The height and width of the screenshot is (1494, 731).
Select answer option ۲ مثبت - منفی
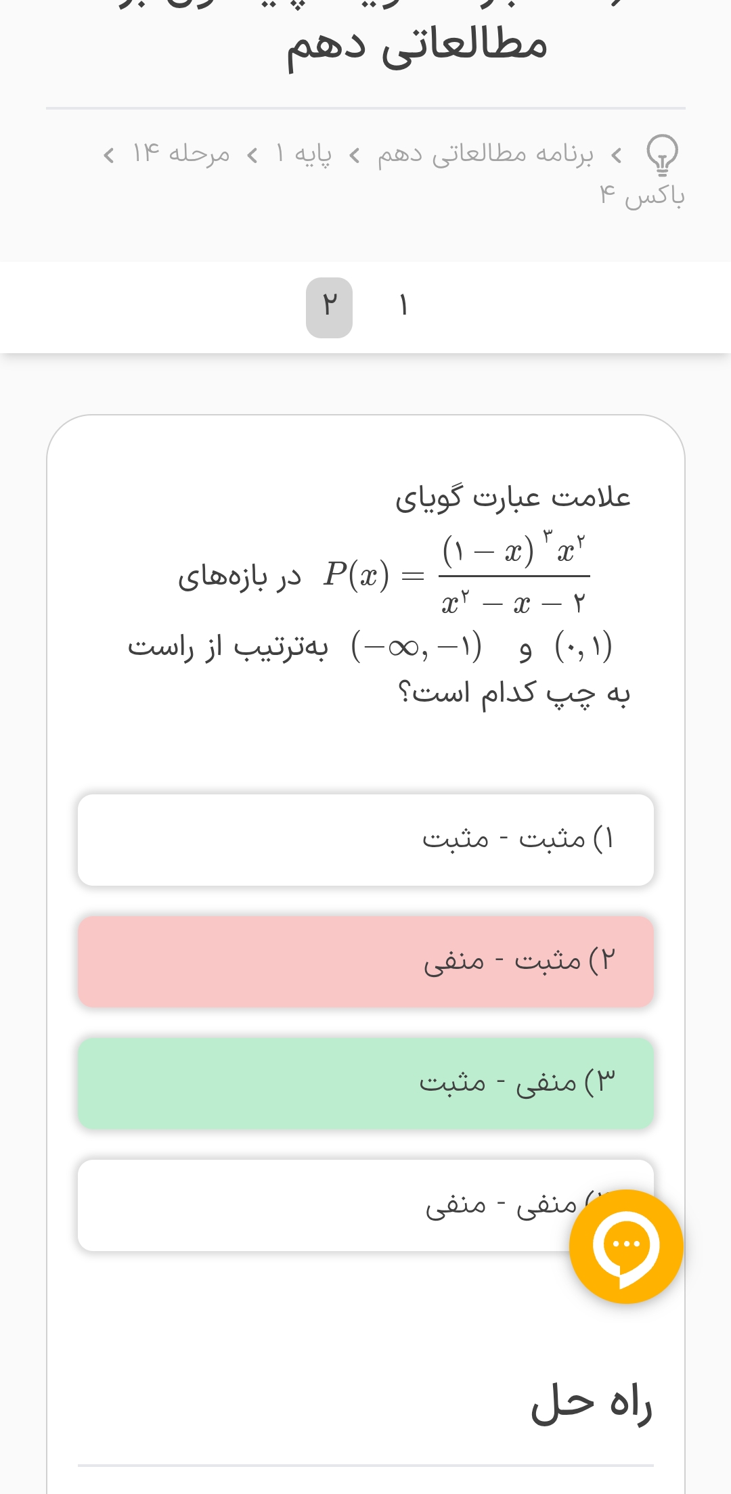point(365,961)
